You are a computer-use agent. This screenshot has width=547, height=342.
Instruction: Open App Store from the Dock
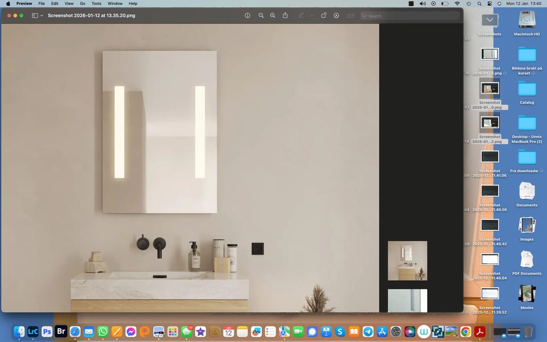point(382,332)
